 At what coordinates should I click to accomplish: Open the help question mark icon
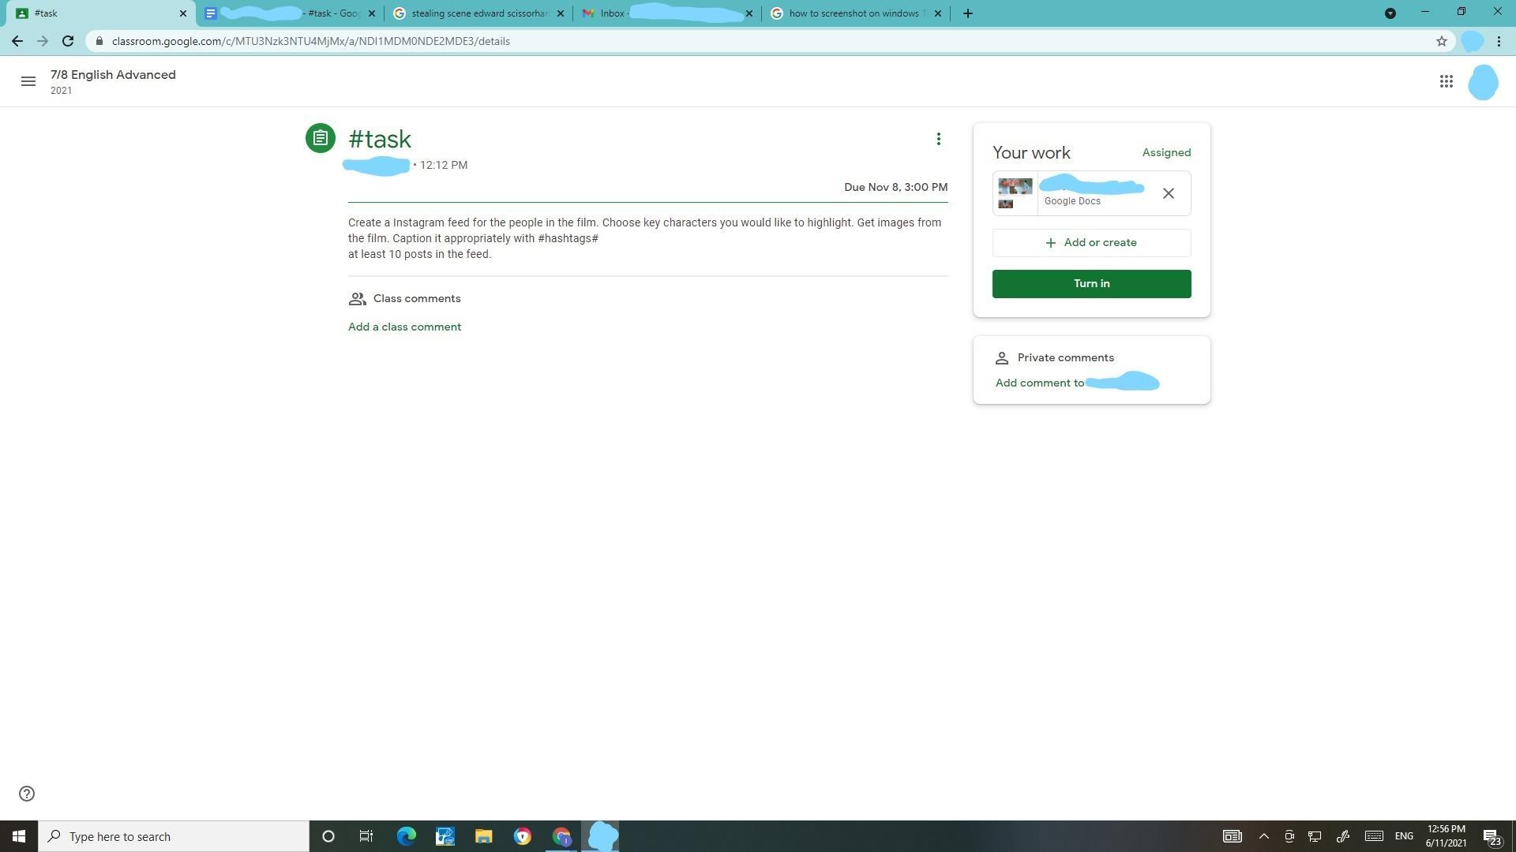tap(27, 794)
